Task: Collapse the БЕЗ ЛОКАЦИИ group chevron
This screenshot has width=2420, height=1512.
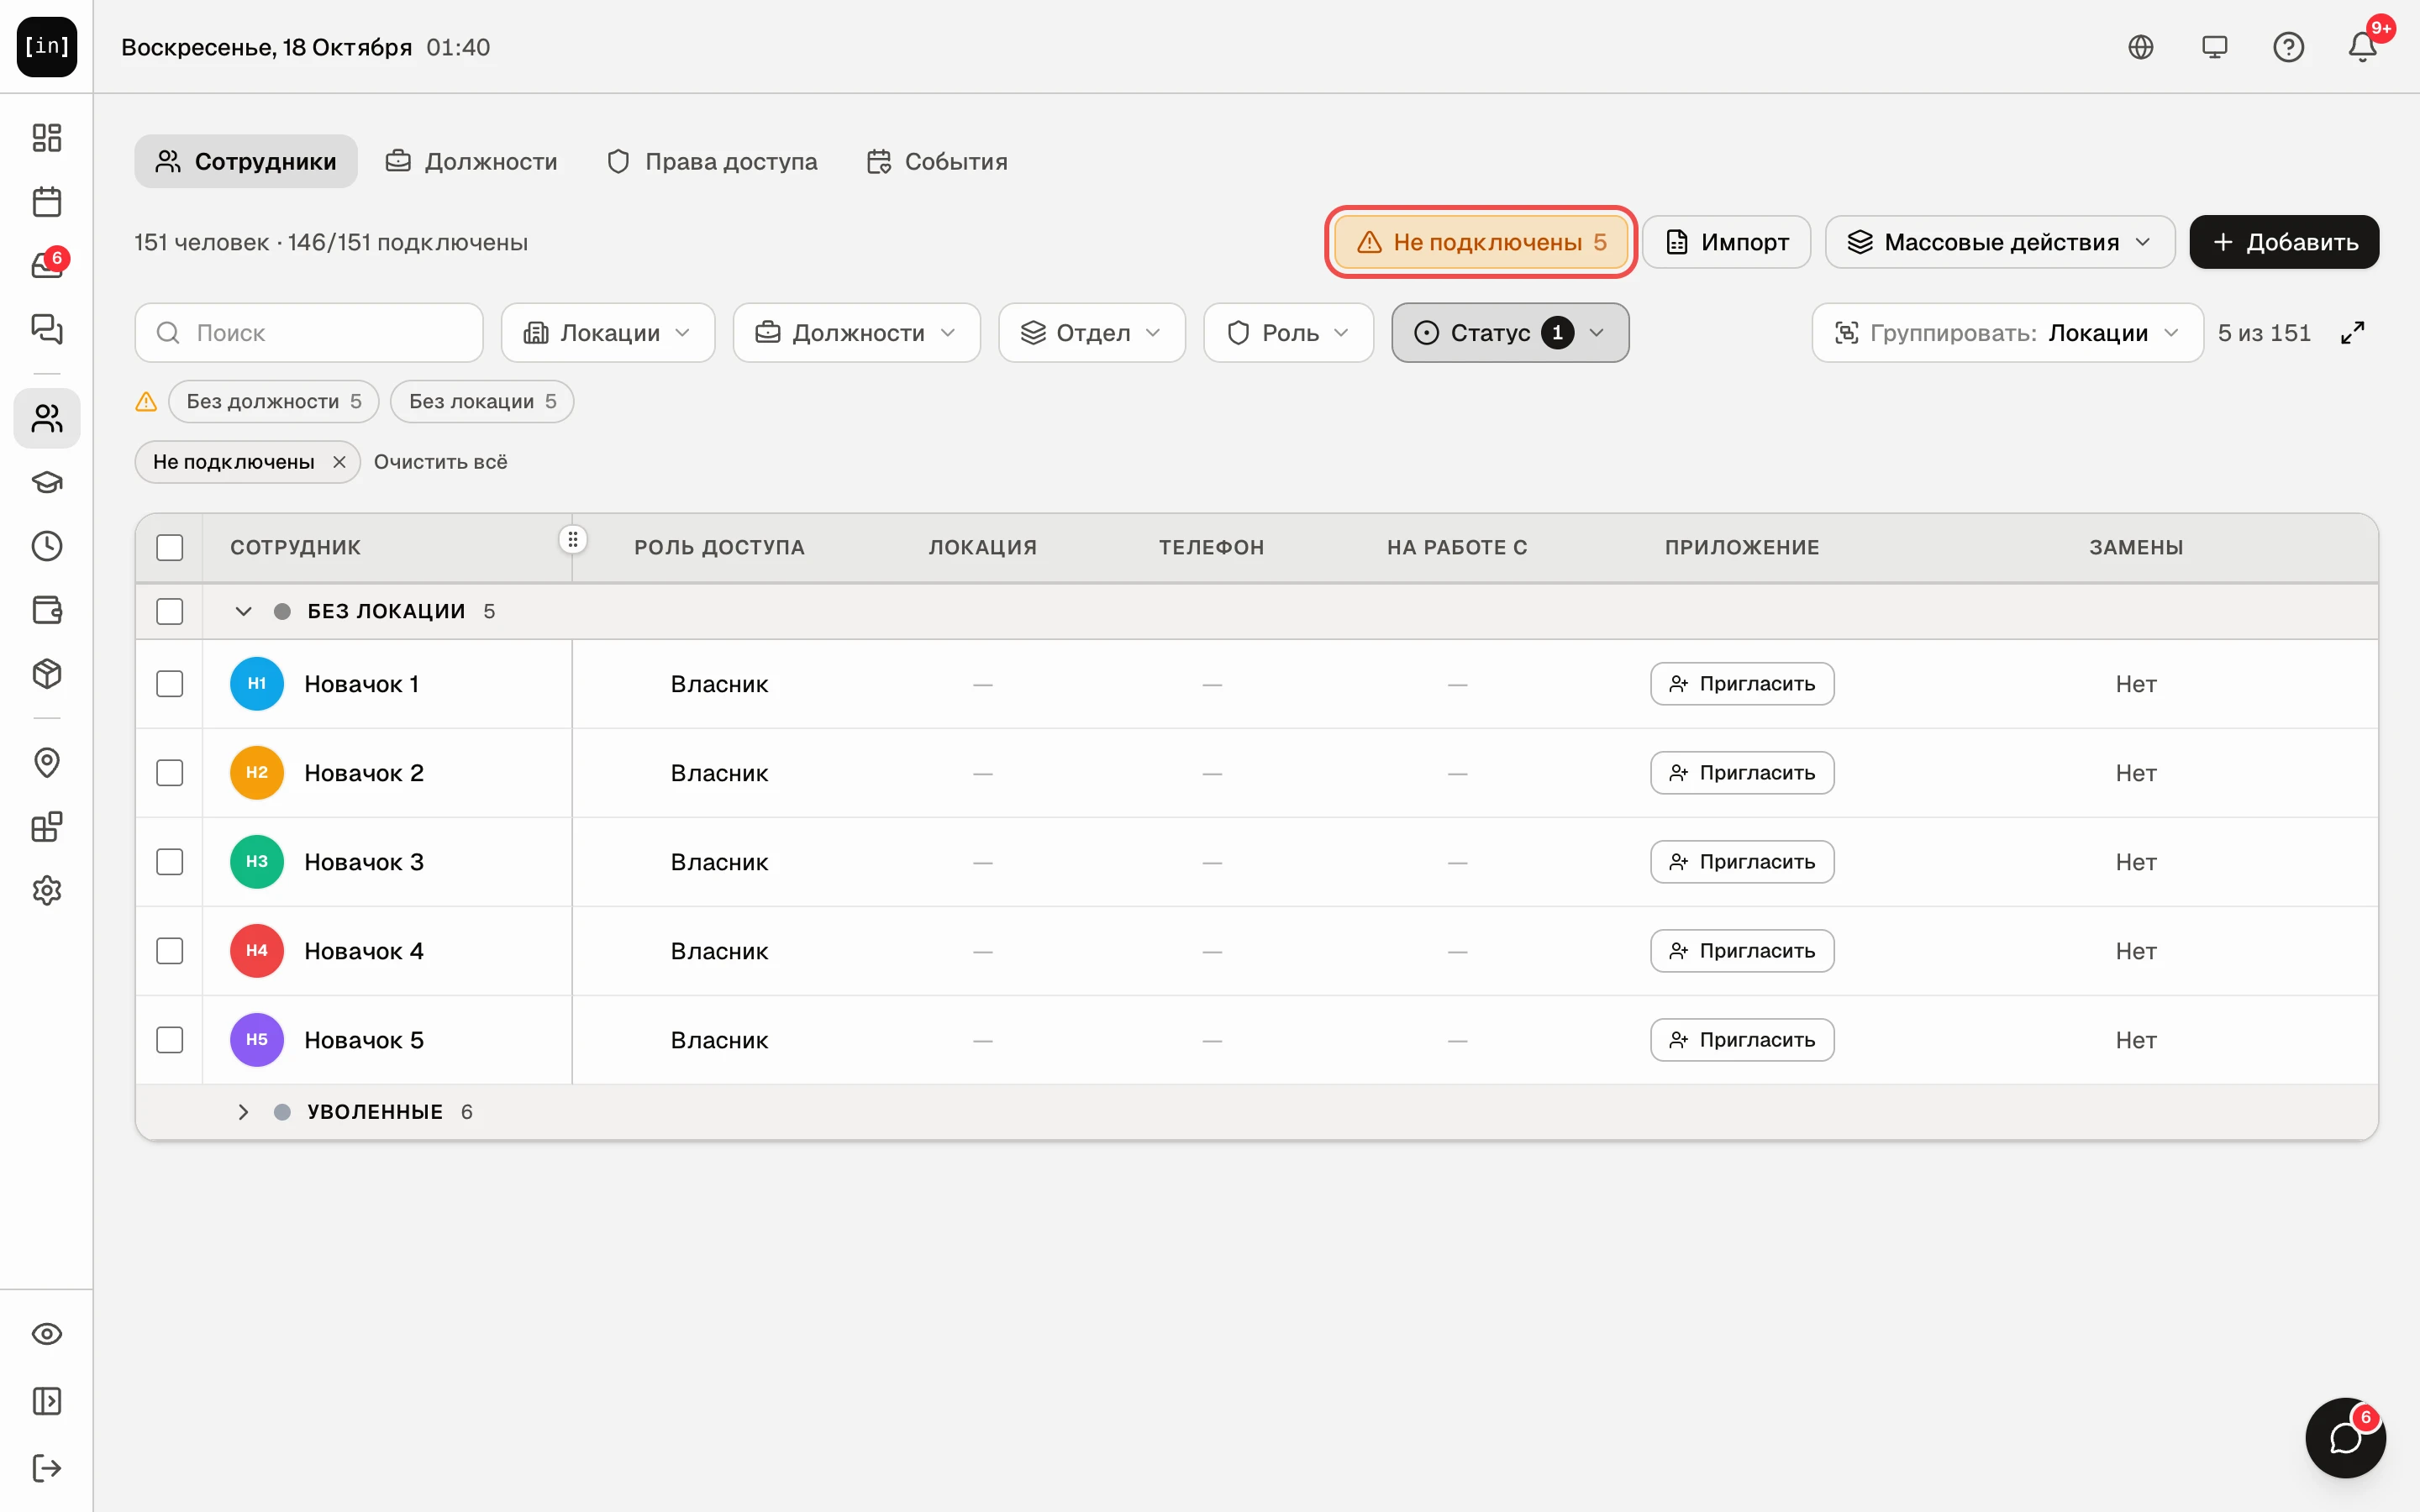Action: click(243, 611)
